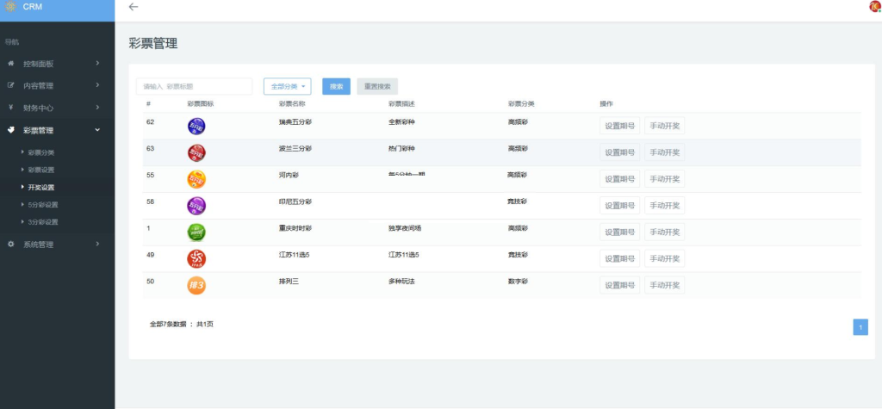Click the 排列三 orange icon
This screenshot has width=882, height=409.
click(196, 285)
